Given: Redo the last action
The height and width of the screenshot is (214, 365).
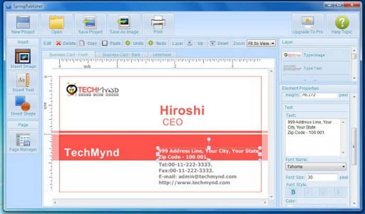Looking at the screenshot, I should click(x=157, y=43).
